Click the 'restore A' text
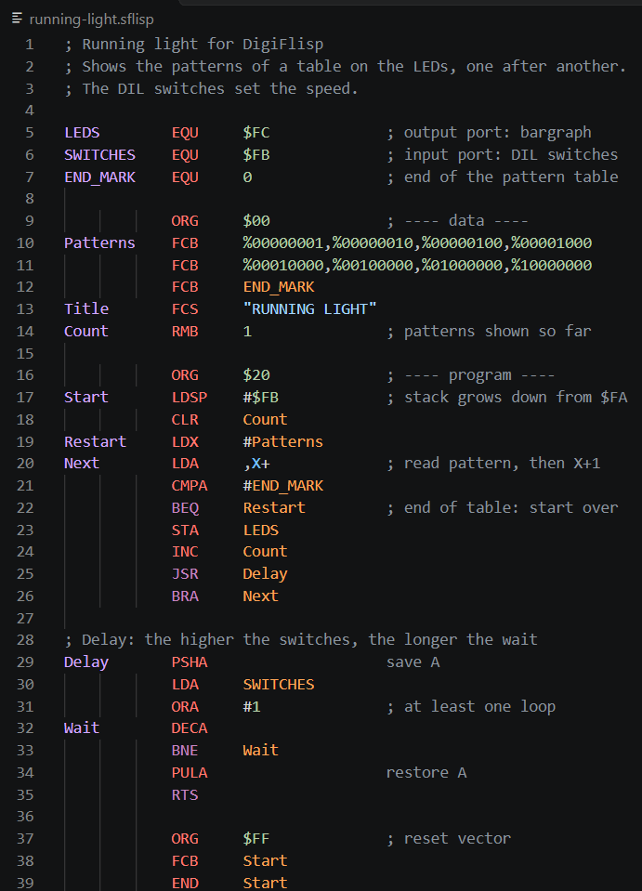The height and width of the screenshot is (891, 642). tap(426, 772)
